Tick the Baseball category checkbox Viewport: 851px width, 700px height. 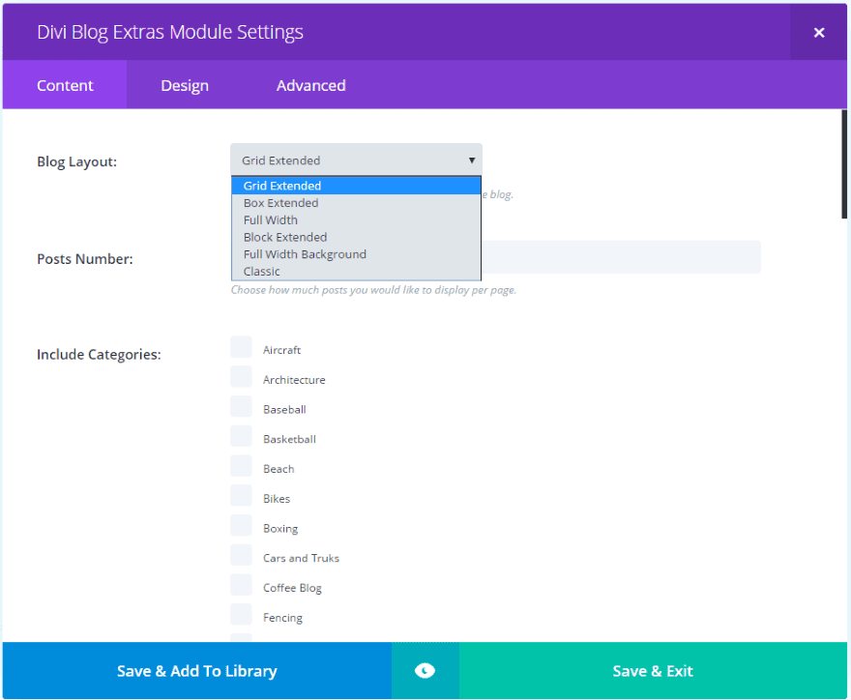[x=241, y=408]
